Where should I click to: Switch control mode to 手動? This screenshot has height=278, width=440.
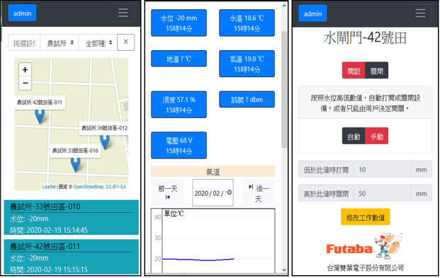pyautogui.click(x=376, y=137)
